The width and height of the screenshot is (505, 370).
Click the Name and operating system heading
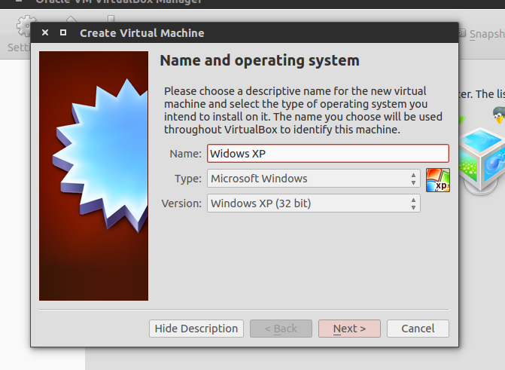(x=260, y=60)
